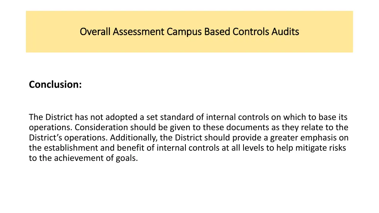Image resolution: width=379 pixels, height=213 pixels.
Task: Click the word 'Overall' in the title
Action: point(95,32)
